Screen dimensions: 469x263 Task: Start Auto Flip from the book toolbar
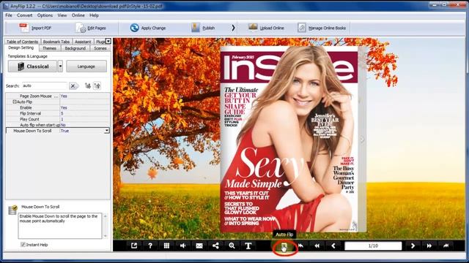(284, 246)
